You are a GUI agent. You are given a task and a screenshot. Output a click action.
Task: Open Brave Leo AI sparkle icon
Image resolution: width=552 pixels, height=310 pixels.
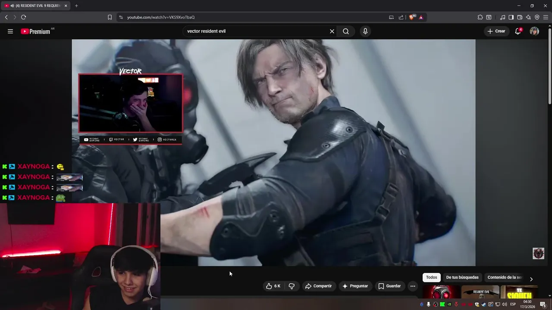(x=528, y=17)
